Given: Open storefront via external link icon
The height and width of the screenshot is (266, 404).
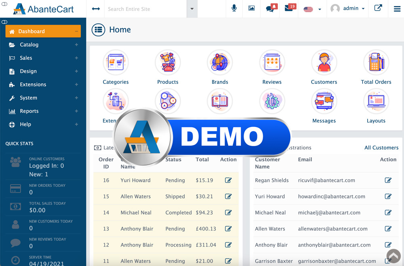Looking at the screenshot, I should pos(378,8).
